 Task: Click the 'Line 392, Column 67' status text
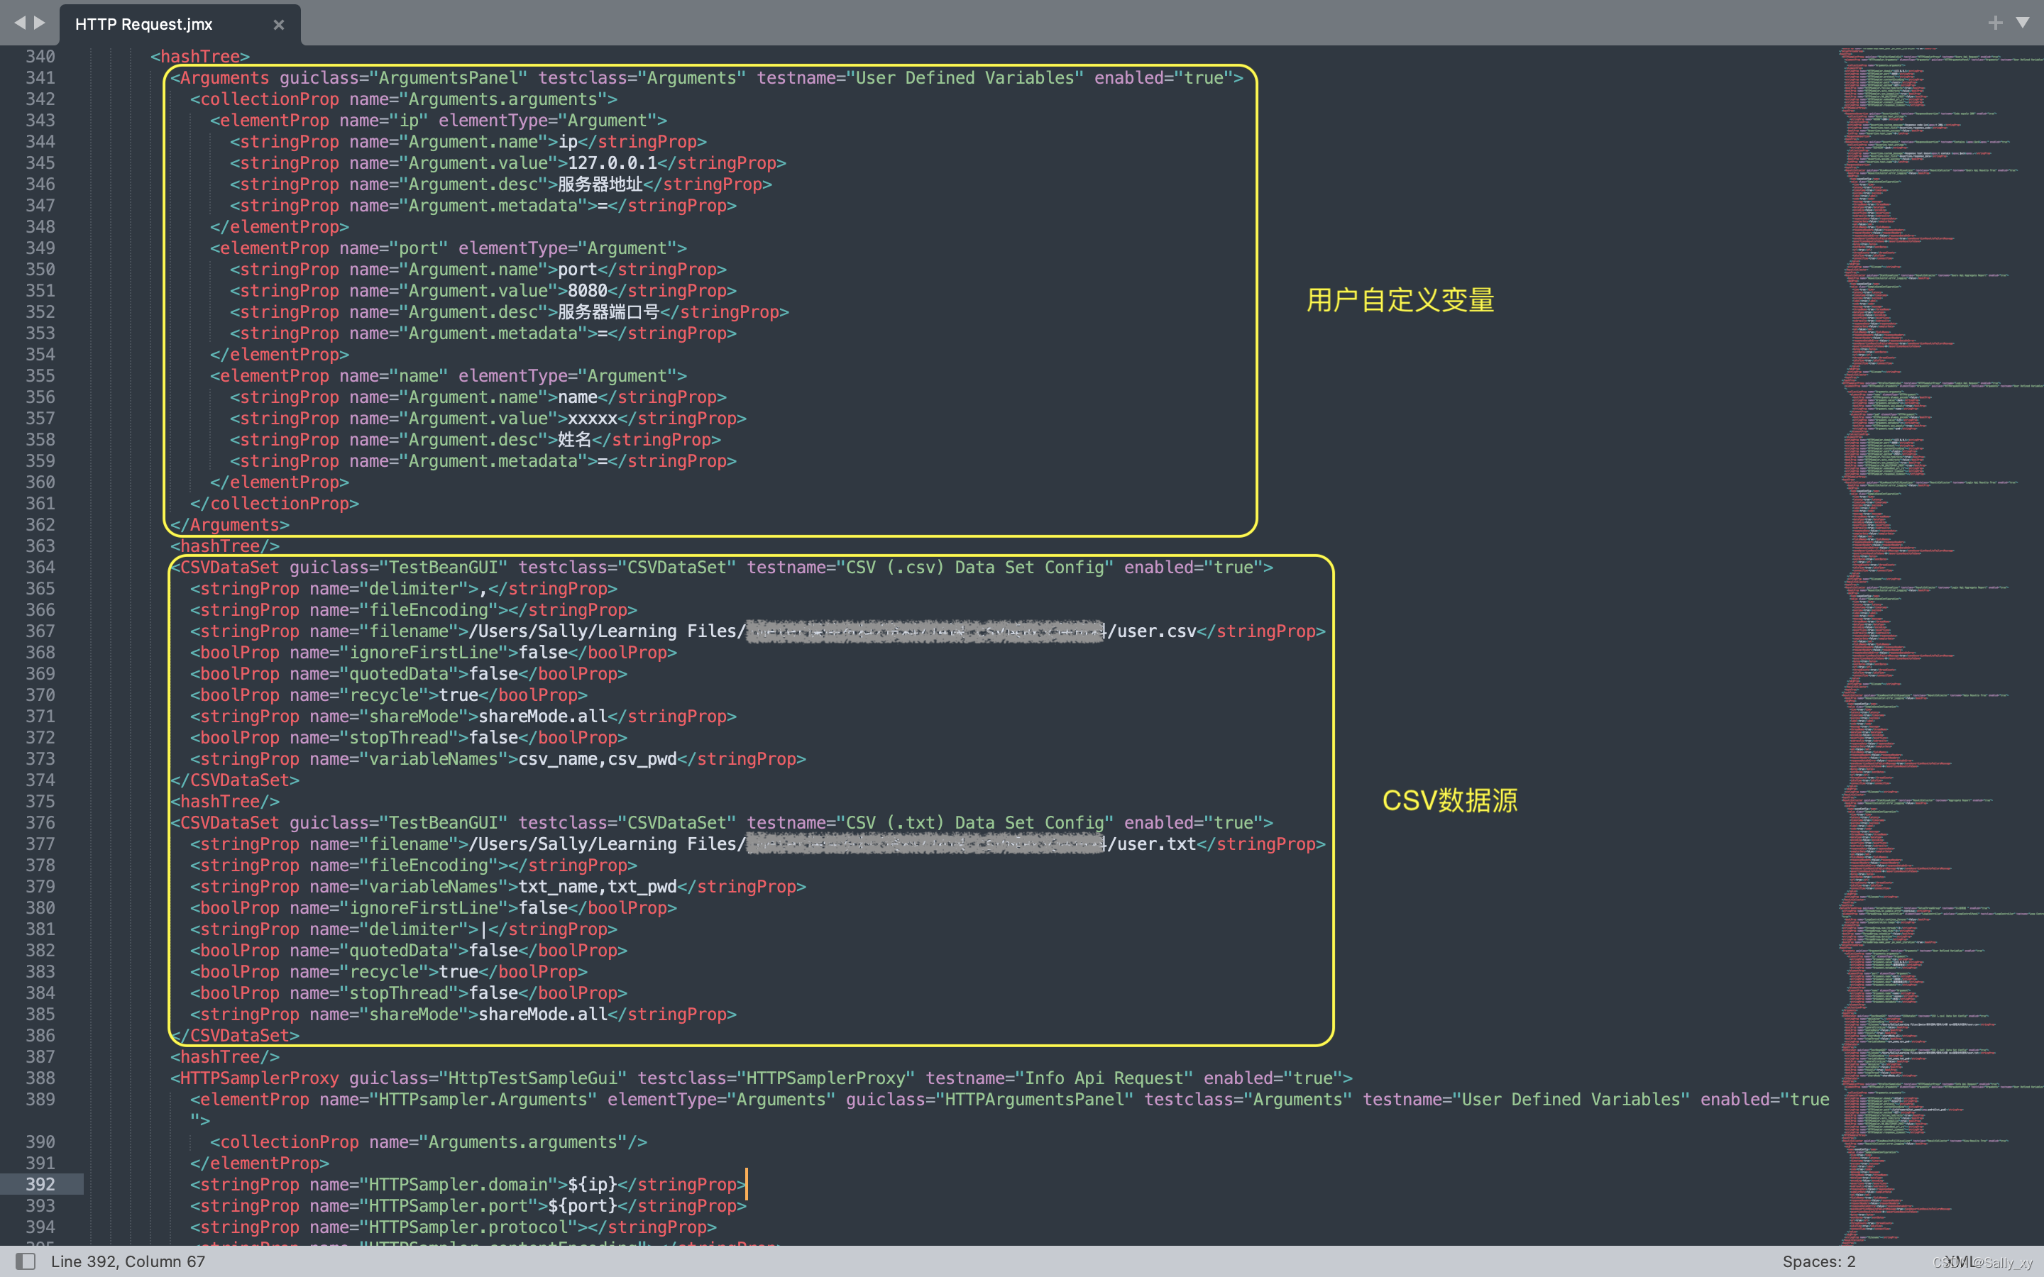click(128, 1261)
